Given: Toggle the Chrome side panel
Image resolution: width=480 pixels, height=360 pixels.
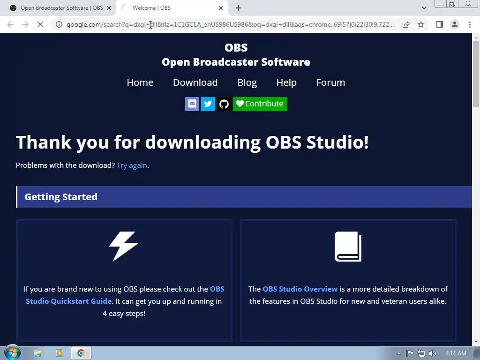Looking at the screenshot, I should (x=440, y=24).
